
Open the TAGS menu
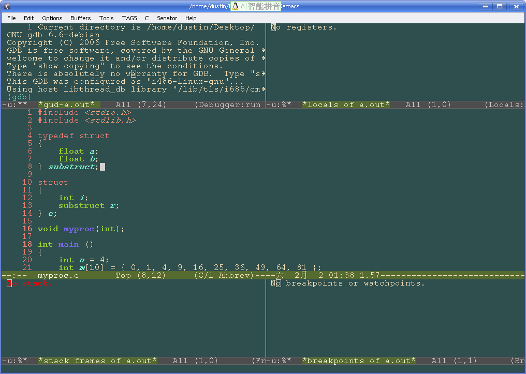(129, 18)
